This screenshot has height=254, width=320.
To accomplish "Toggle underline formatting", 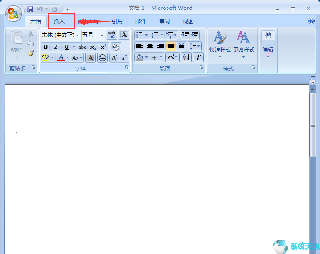I will [x=66, y=47].
